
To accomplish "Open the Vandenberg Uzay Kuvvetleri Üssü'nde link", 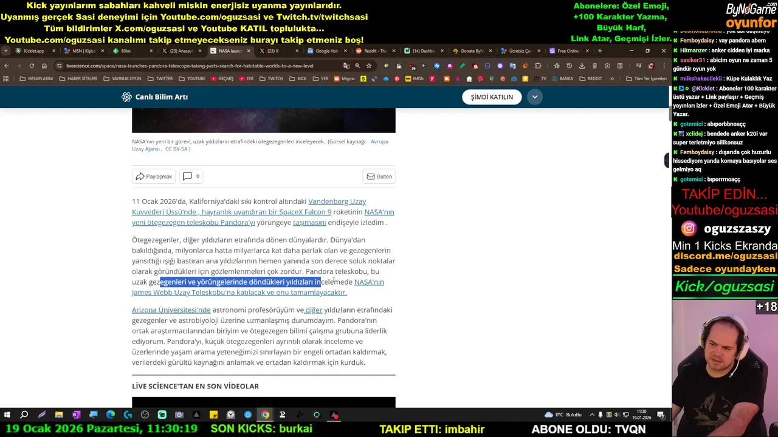I will [249, 206].
